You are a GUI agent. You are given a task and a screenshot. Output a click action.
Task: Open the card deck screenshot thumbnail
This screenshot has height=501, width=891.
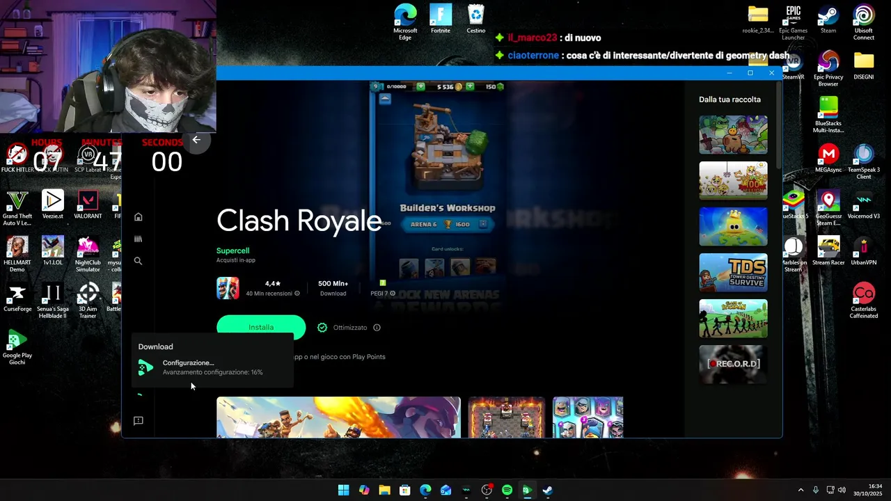pos(588,417)
